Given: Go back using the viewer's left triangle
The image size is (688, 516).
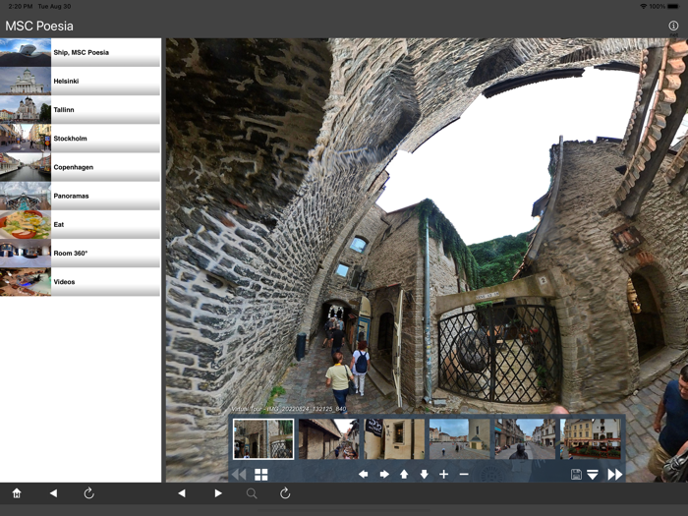Looking at the screenshot, I should pyautogui.click(x=182, y=493).
